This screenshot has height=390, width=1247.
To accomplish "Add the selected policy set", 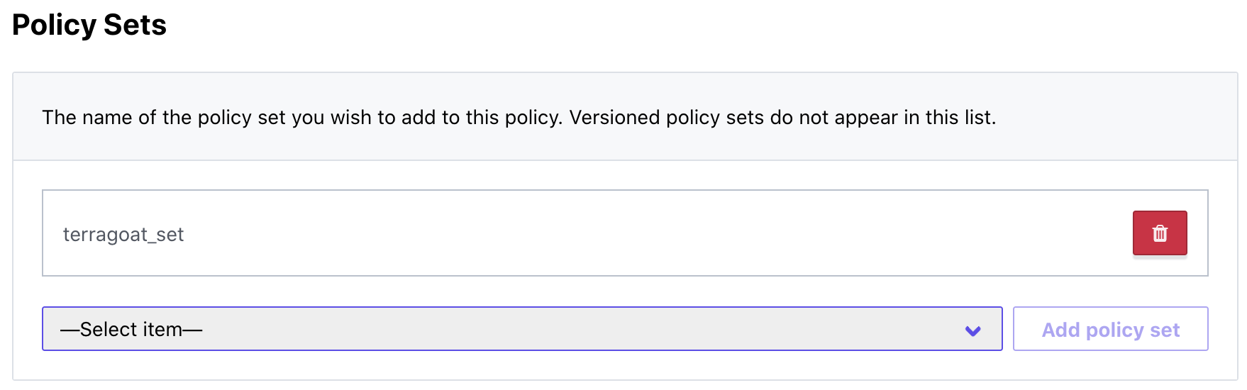I will [x=1110, y=329].
